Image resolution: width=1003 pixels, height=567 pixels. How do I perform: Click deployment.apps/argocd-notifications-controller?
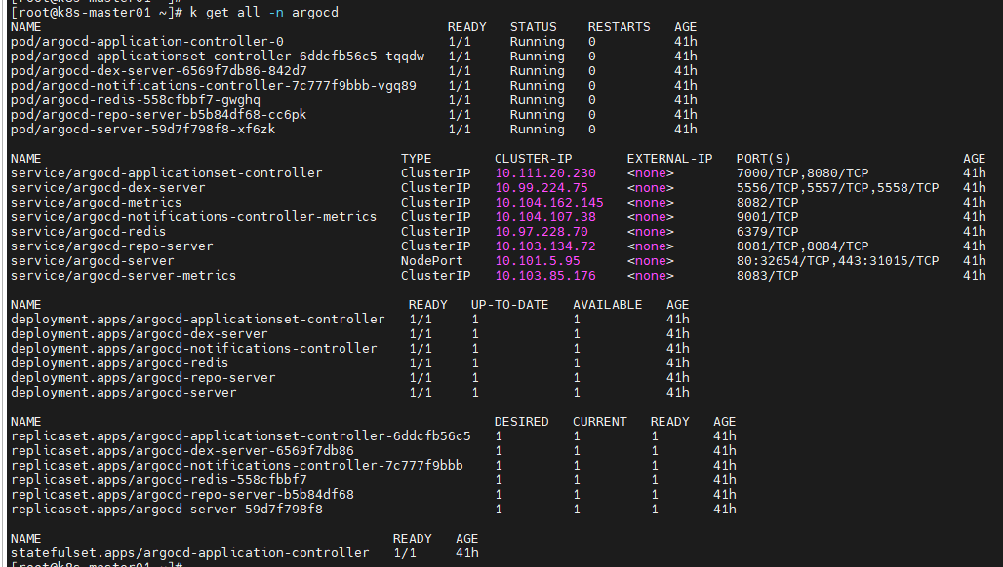(194, 349)
